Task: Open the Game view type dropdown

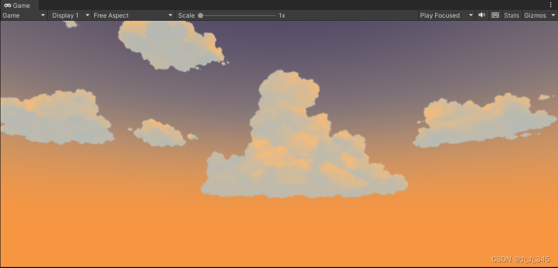Action: coord(24,16)
